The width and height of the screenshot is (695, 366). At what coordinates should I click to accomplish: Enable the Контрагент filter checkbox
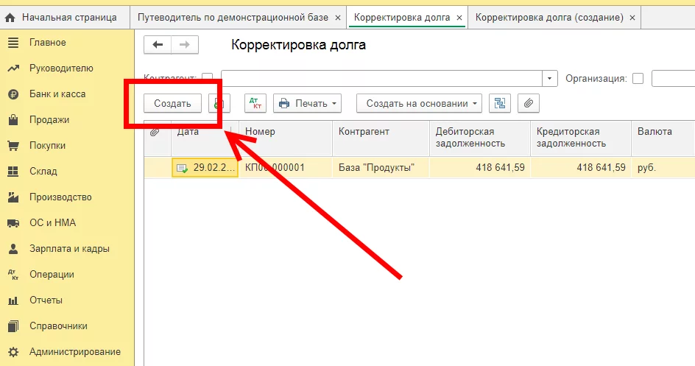(x=207, y=78)
